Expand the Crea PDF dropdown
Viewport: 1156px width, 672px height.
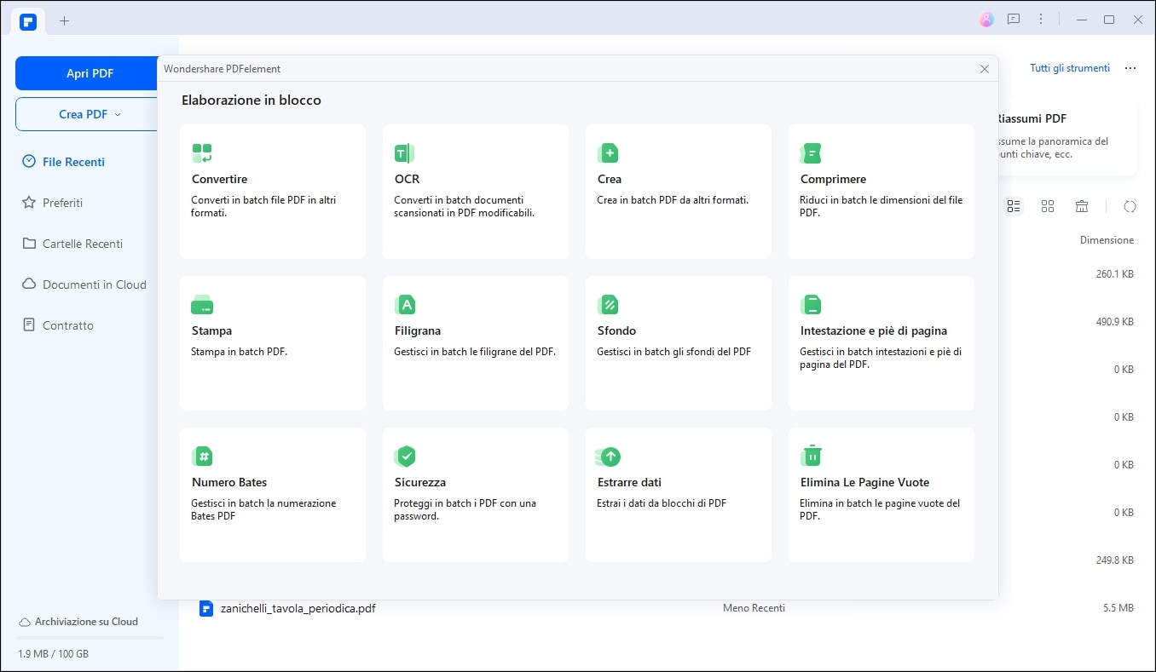point(118,114)
